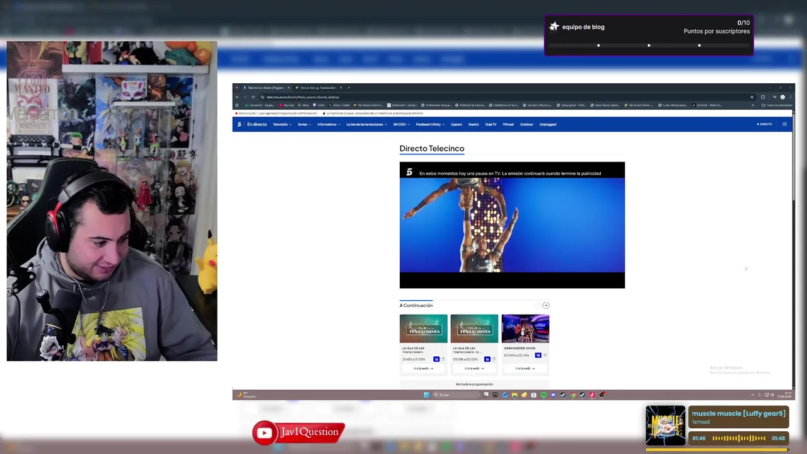Open the GH DÚO dropdown
The image size is (807, 454).
pyautogui.click(x=401, y=124)
